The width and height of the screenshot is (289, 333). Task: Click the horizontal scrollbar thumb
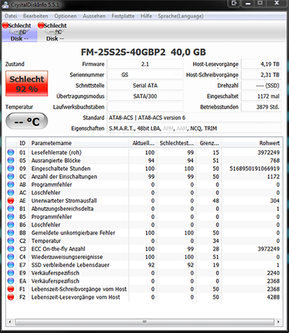(x=144, y=322)
